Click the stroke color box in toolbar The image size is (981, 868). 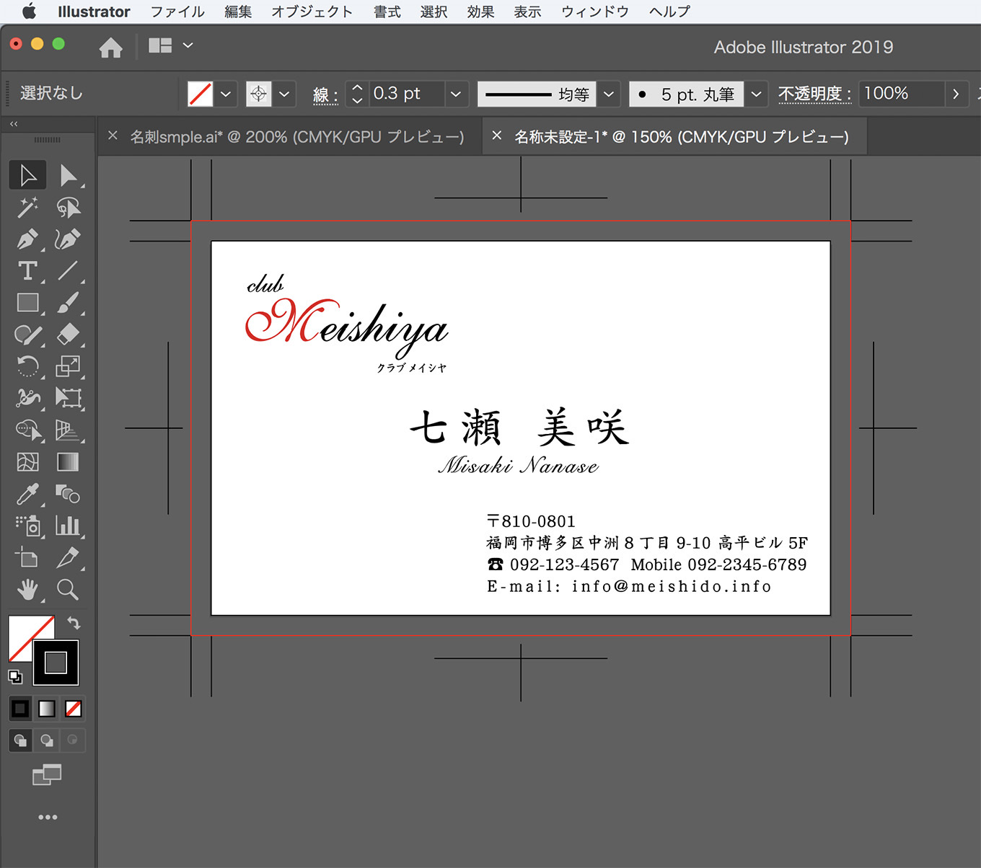click(x=56, y=663)
